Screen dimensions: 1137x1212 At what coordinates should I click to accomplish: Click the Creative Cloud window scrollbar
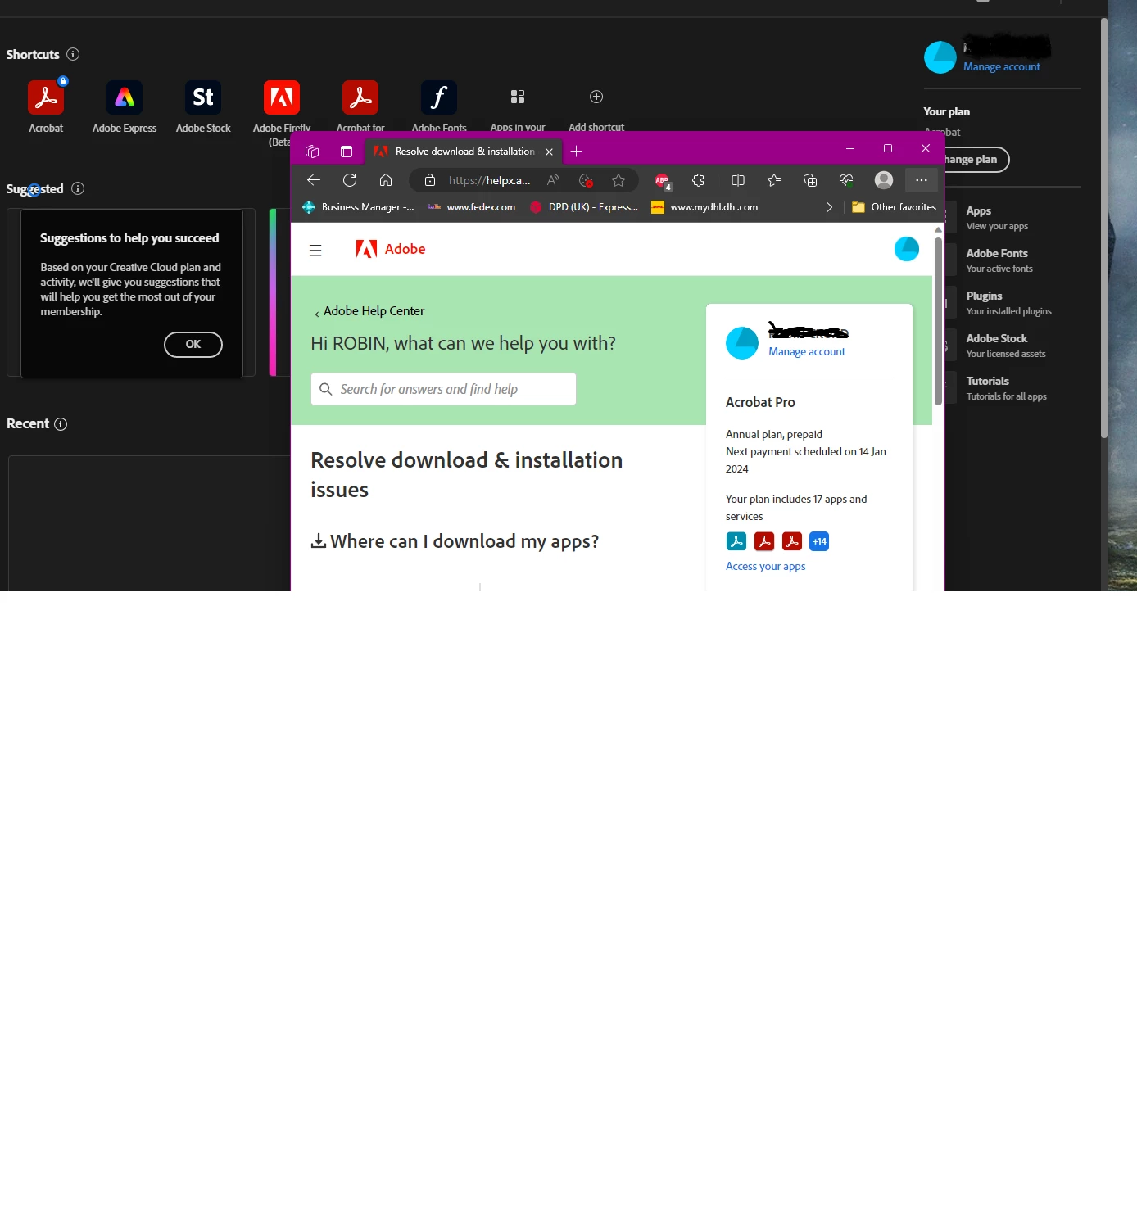1104,229
